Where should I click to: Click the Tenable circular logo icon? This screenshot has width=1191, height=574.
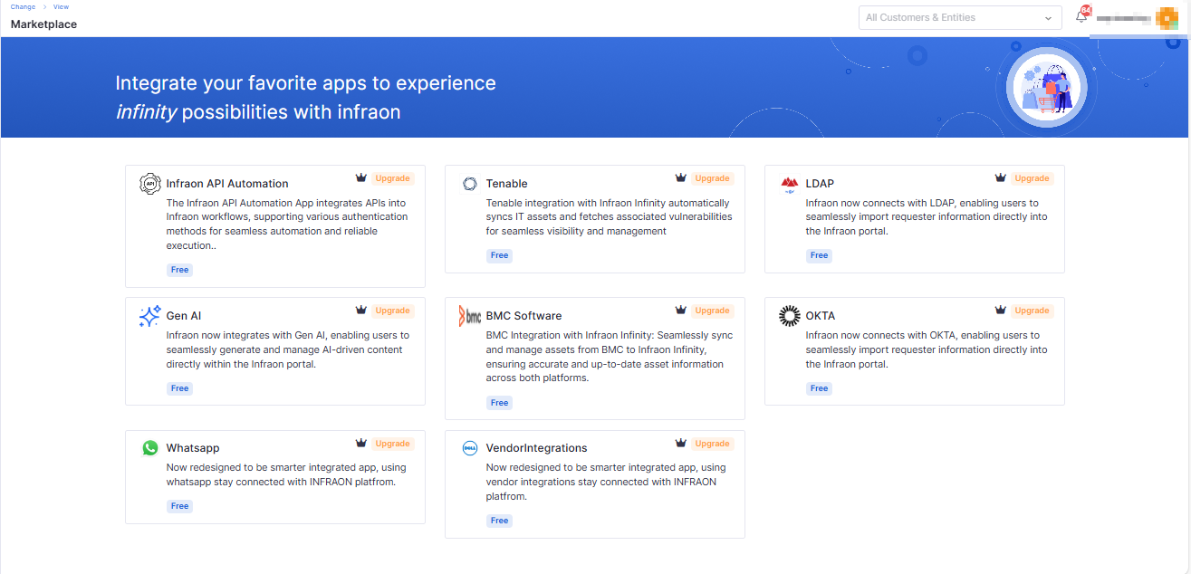[x=469, y=184]
